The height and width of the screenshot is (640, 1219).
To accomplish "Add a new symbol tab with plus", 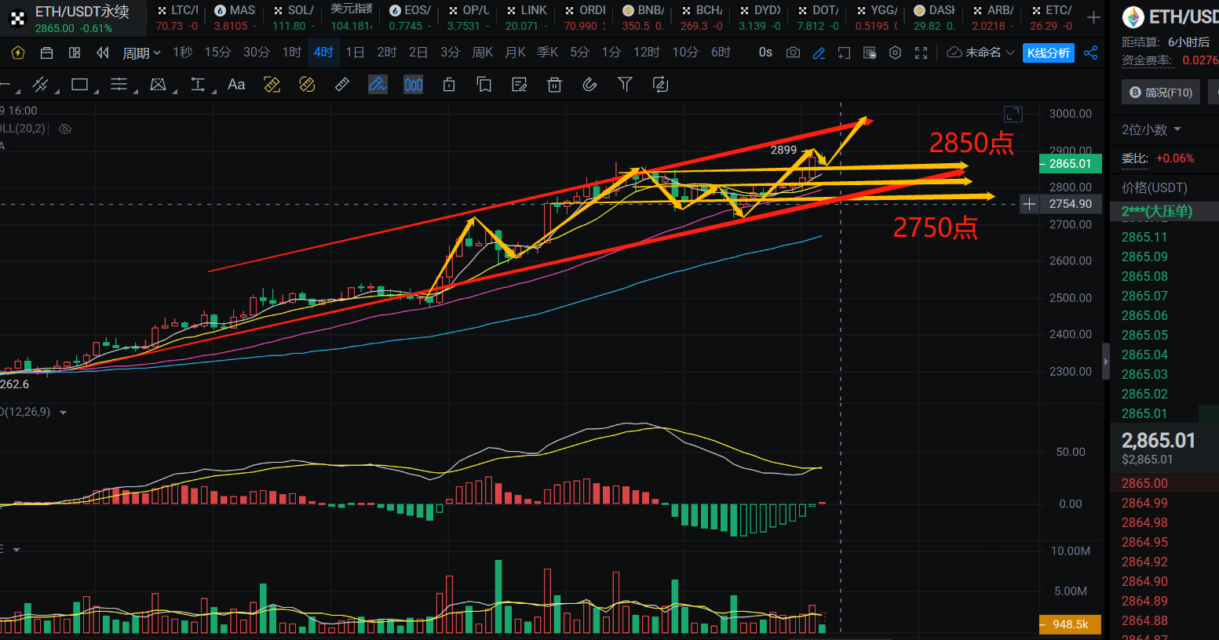I will (1093, 17).
